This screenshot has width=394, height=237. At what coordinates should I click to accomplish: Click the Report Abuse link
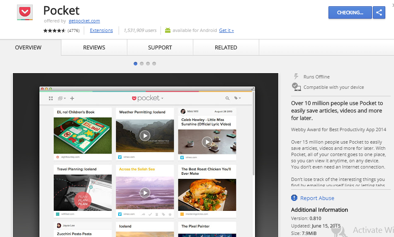coord(317,198)
